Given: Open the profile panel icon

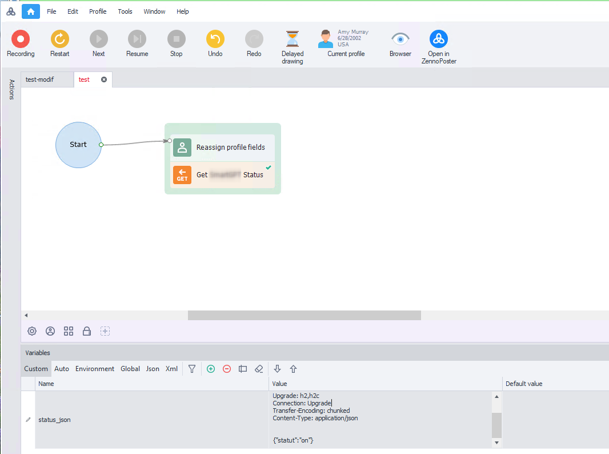Looking at the screenshot, I should coord(50,331).
